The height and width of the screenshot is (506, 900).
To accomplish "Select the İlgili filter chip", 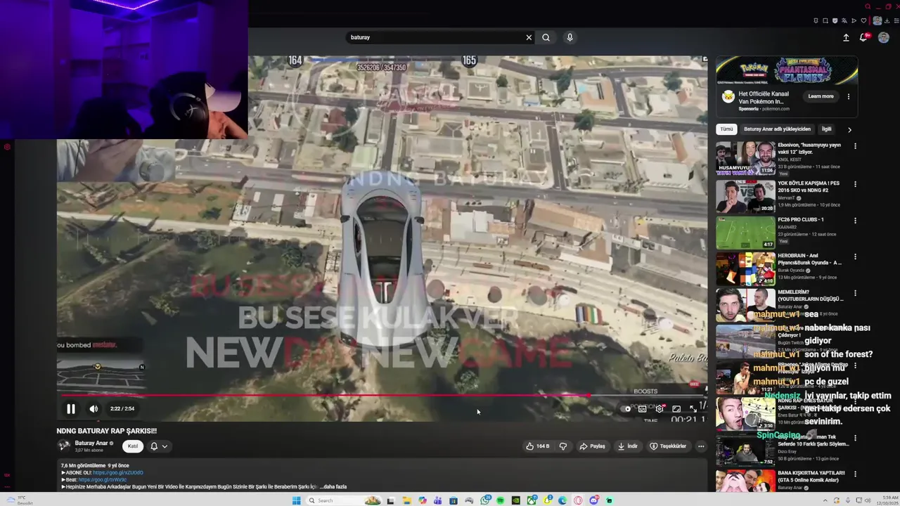I will pyautogui.click(x=827, y=129).
